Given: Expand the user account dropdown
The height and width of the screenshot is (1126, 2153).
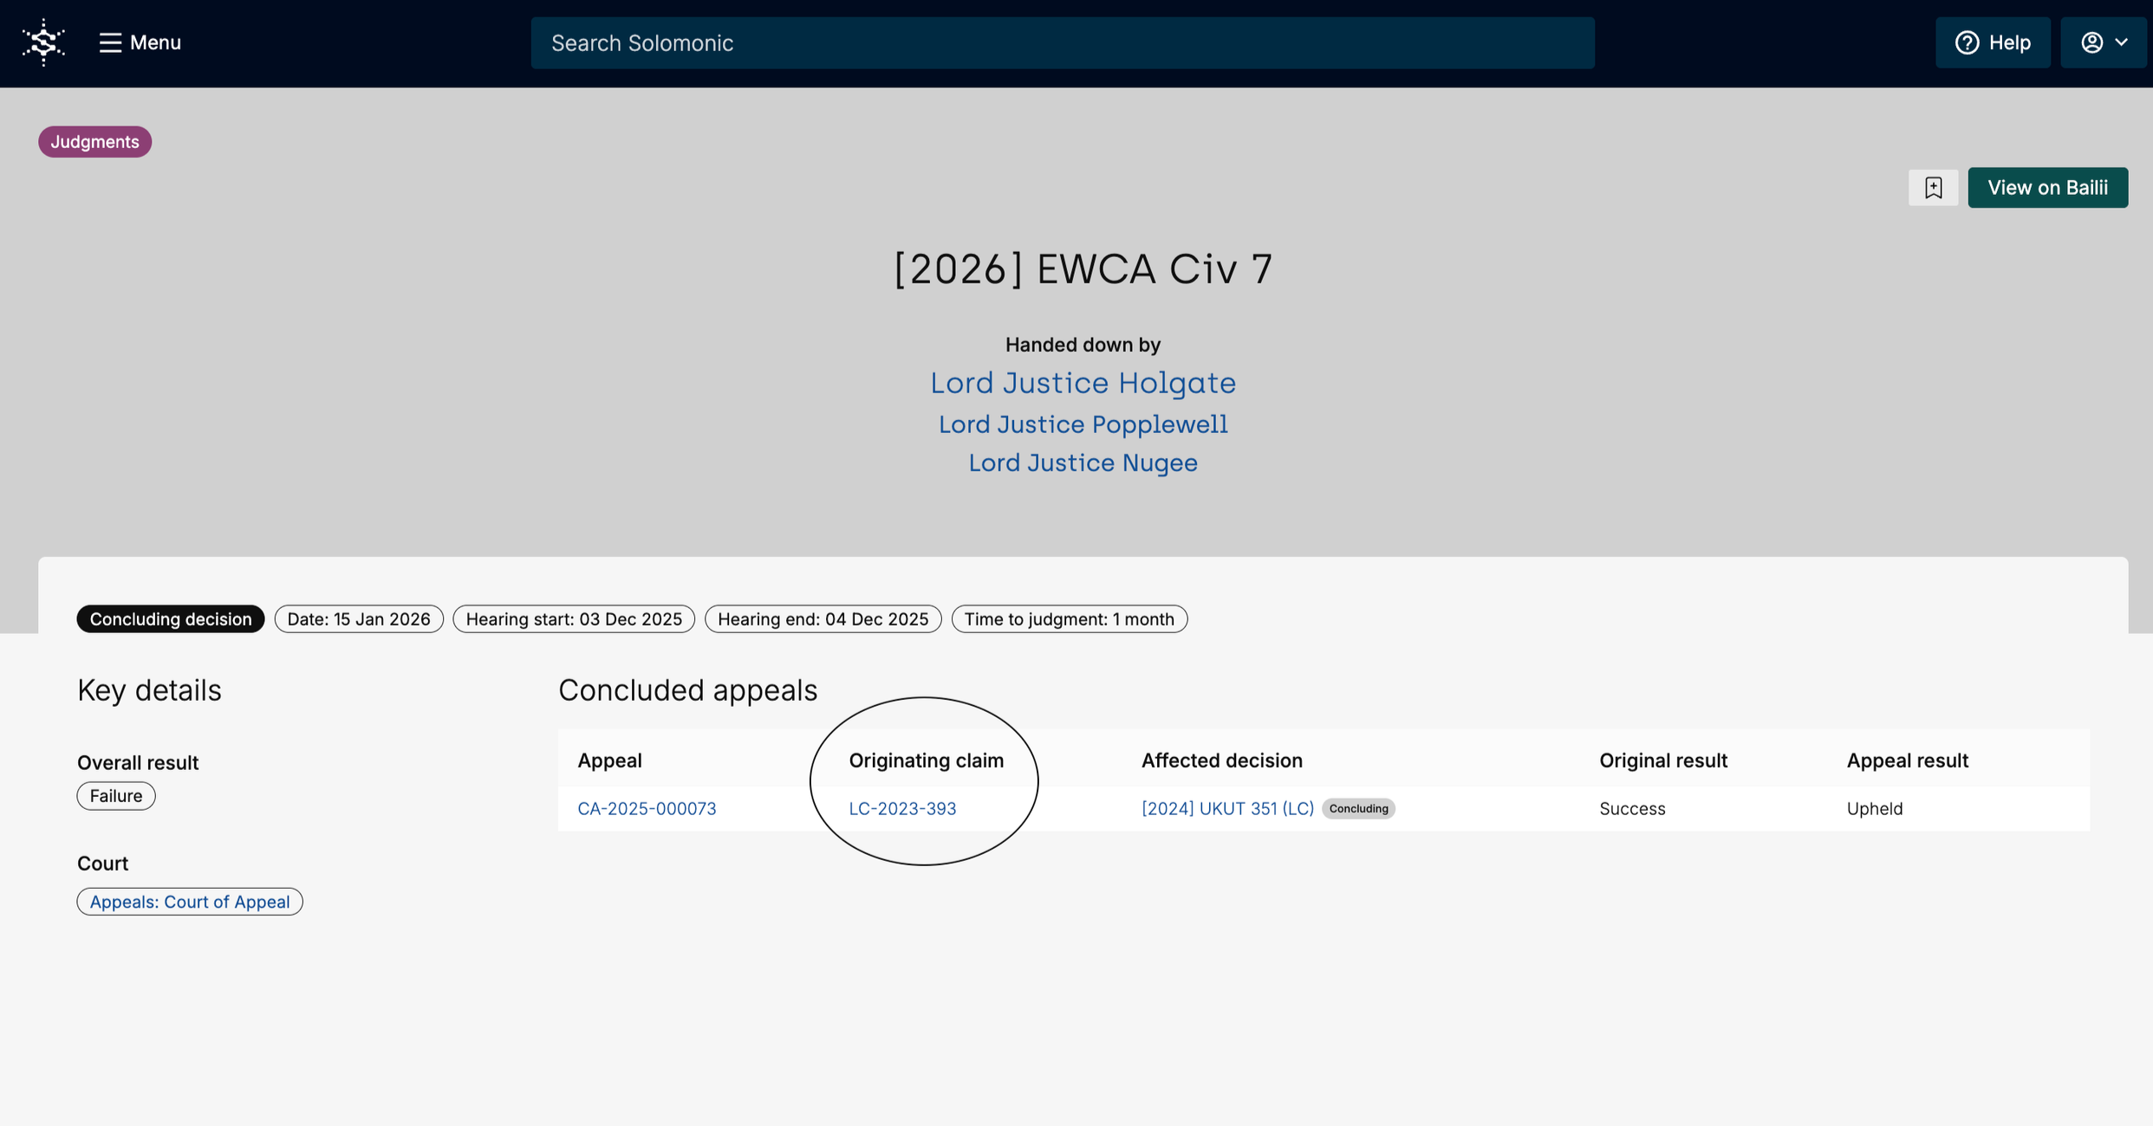Looking at the screenshot, I should [2104, 42].
